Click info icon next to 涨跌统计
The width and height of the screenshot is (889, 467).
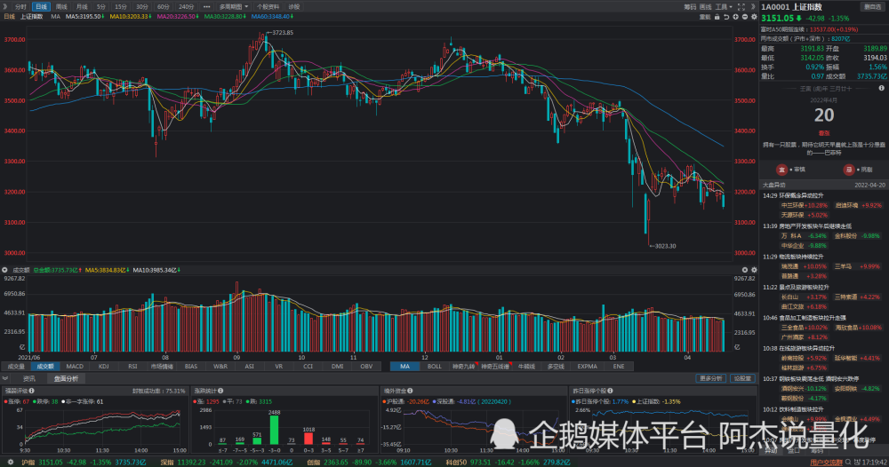point(220,391)
